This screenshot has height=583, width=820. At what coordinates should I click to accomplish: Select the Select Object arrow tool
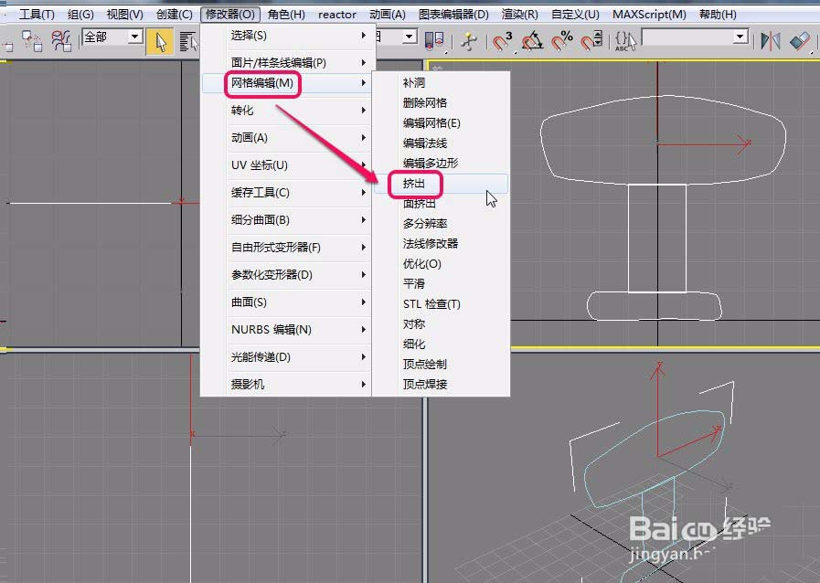coord(160,40)
